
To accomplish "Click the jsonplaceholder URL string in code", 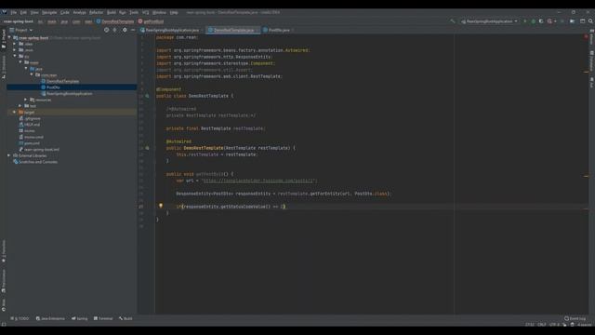I will [259, 181].
